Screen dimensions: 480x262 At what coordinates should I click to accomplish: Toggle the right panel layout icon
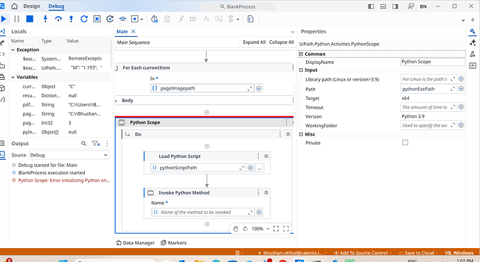(x=395, y=6)
